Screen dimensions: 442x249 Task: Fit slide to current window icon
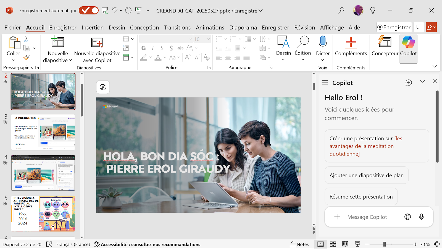(x=437, y=244)
